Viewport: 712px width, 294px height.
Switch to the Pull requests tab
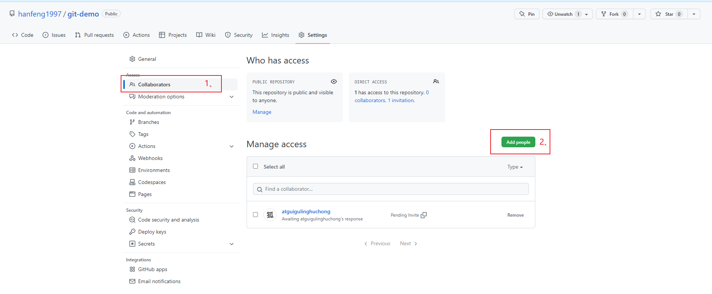click(94, 35)
